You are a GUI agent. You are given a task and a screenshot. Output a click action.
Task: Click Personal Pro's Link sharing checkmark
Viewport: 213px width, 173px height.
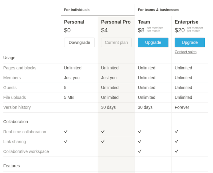coord(103,141)
